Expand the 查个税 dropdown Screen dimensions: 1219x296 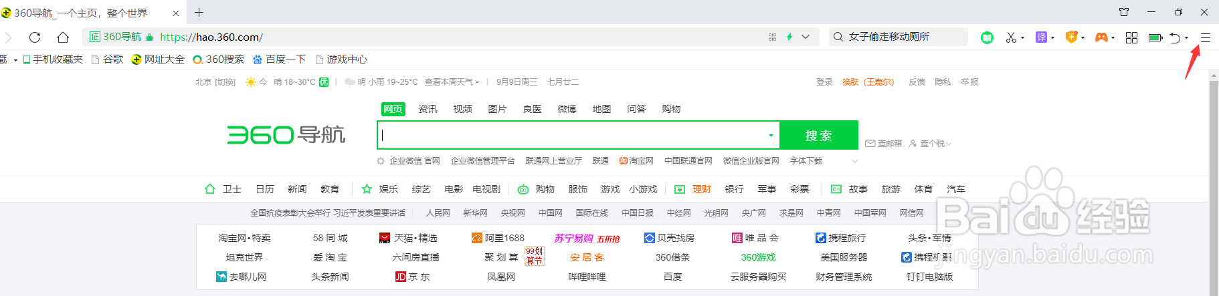(x=949, y=144)
